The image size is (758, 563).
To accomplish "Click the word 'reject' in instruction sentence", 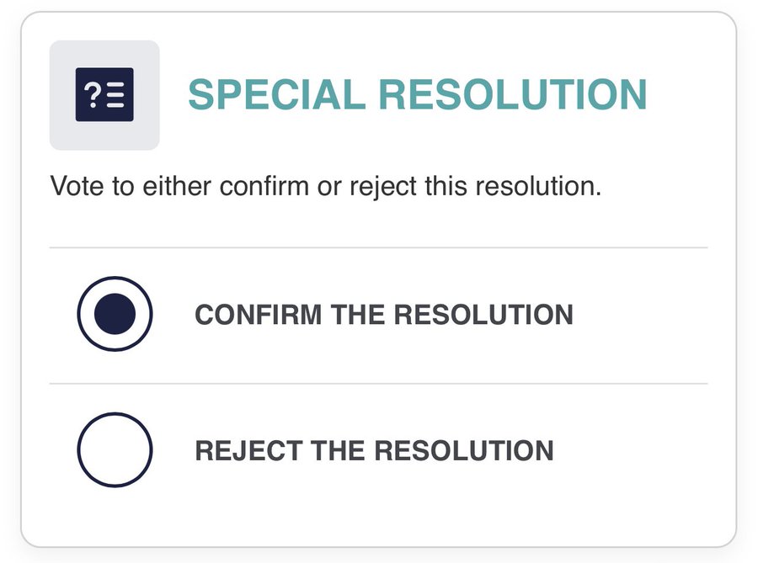I will pos(383,187).
